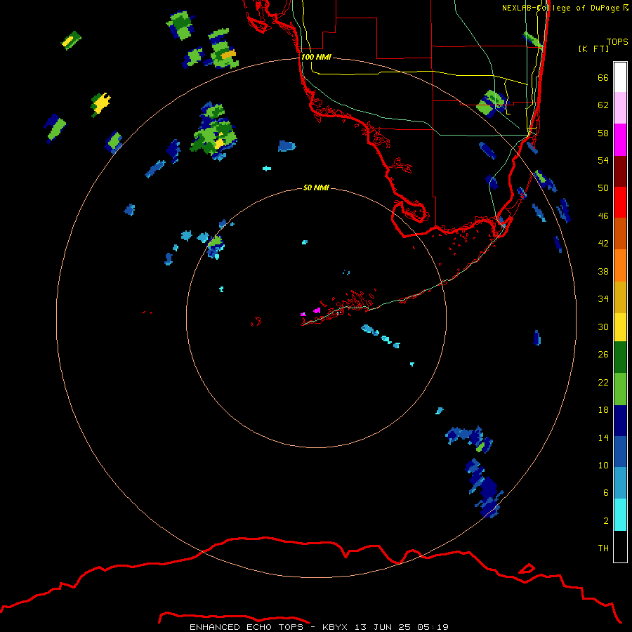Click the 62 legend value
The height and width of the screenshot is (632, 632).
603,105
